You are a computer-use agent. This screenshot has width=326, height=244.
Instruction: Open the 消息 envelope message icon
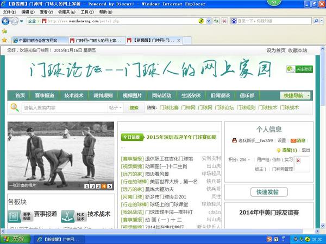click(x=293, y=140)
